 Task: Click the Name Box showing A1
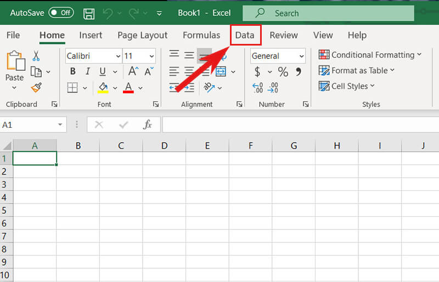click(33, 125)
